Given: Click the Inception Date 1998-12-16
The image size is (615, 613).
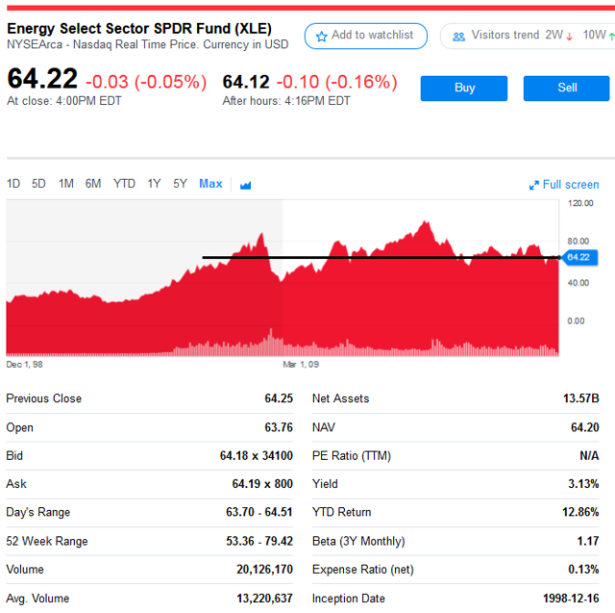Looking at the screenshot, I should pos(571,599).
